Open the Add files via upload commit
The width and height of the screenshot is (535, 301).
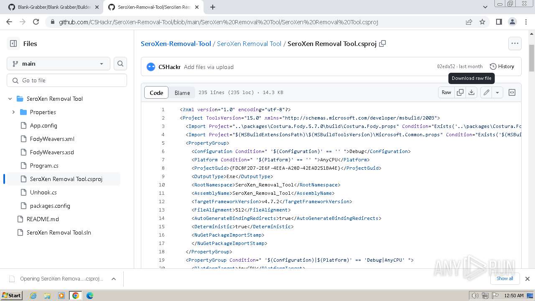[209, 67]
